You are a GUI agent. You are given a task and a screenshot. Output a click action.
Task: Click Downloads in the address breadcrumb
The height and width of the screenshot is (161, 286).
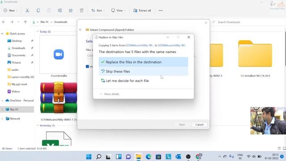tap(61, 22)
